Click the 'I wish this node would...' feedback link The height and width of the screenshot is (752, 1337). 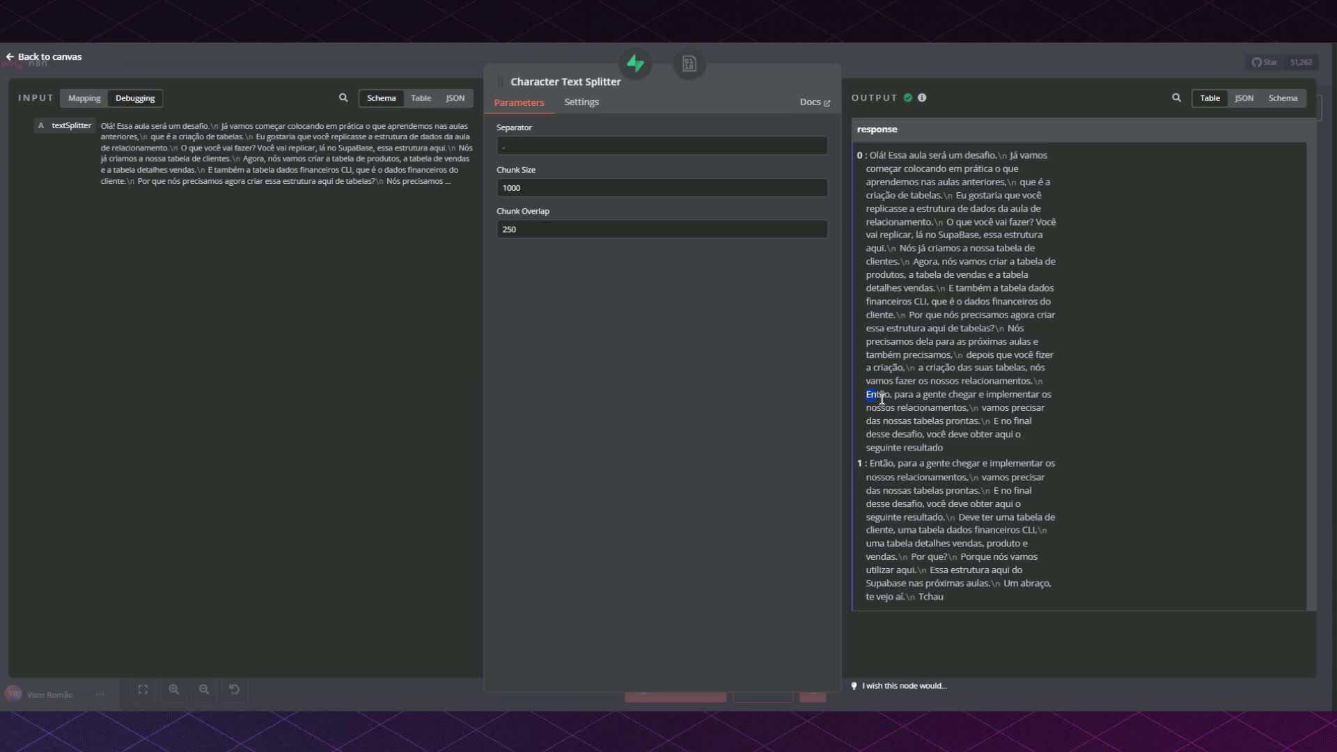point(904,685)
